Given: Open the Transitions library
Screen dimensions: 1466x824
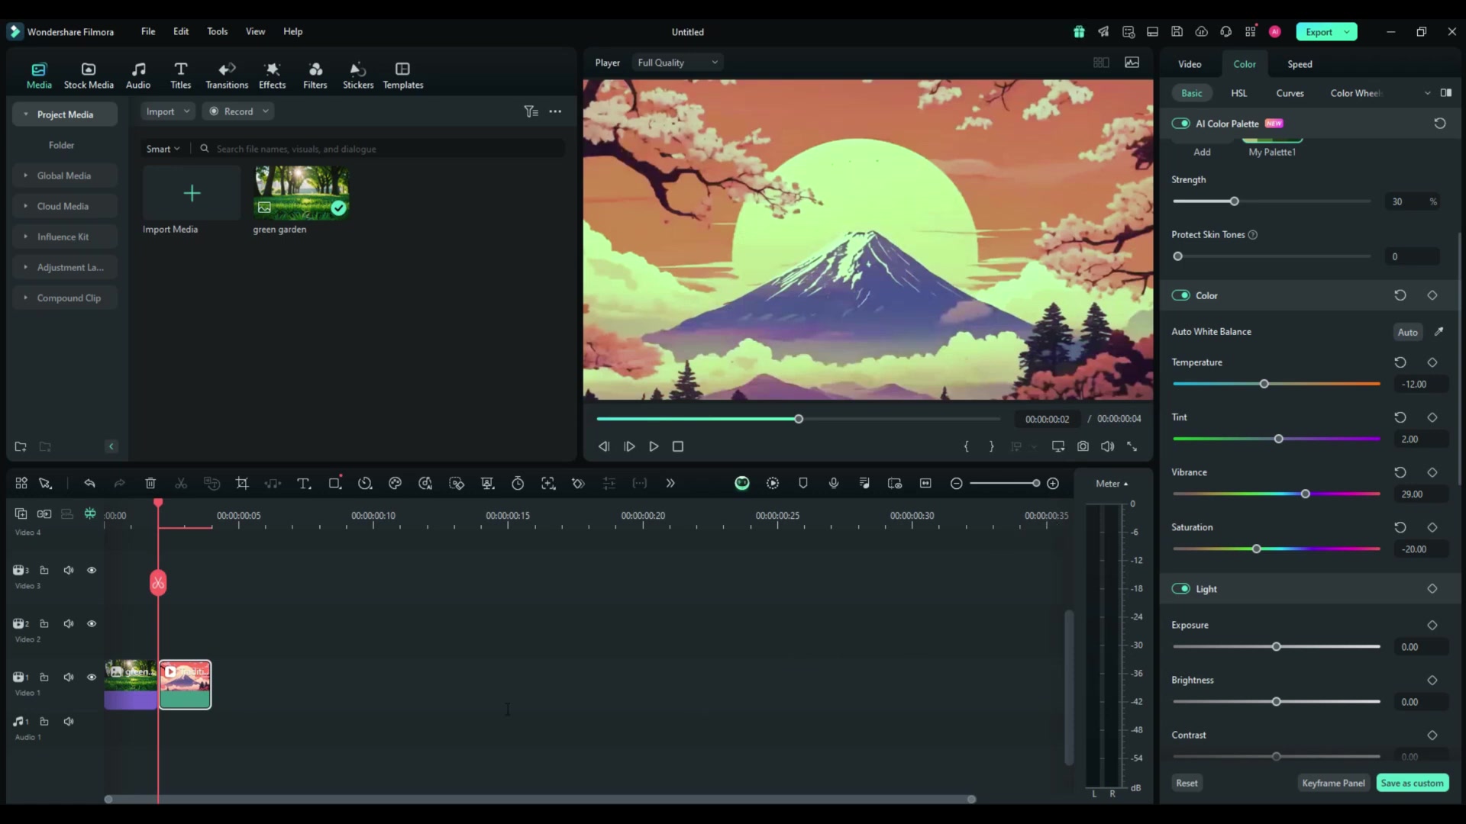Looking at the screenshot, I should (227, 75).
